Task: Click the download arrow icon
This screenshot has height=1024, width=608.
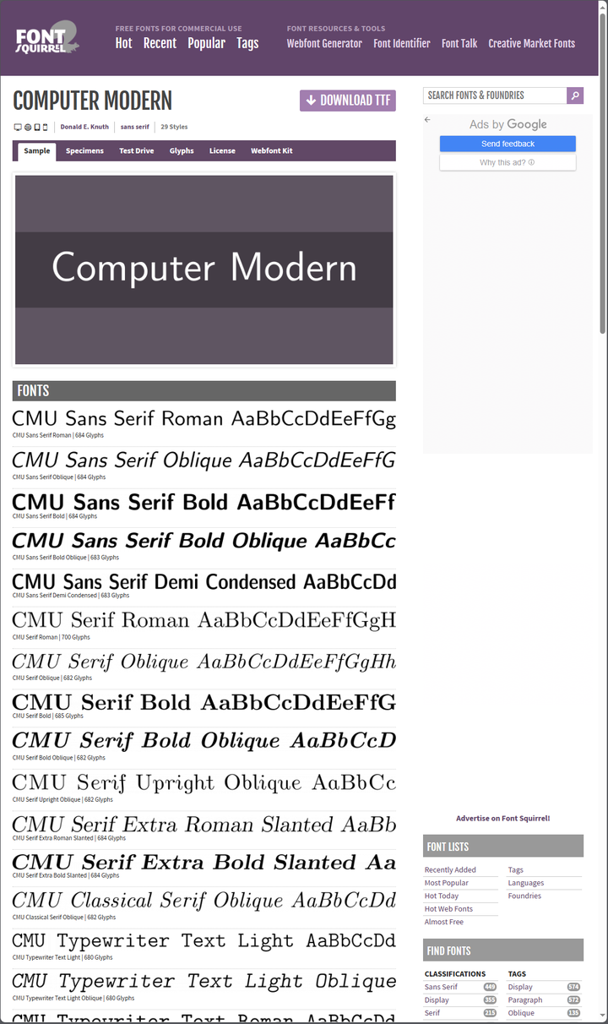Action: 309,100
